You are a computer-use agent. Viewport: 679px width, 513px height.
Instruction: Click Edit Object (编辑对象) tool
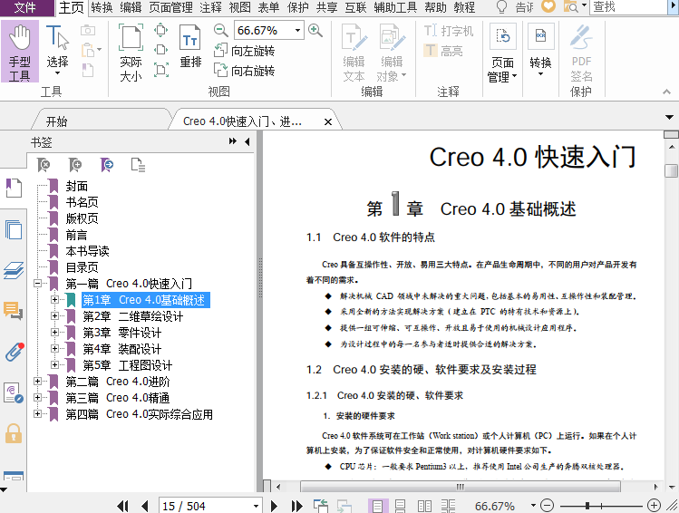(x=392, y=53)
